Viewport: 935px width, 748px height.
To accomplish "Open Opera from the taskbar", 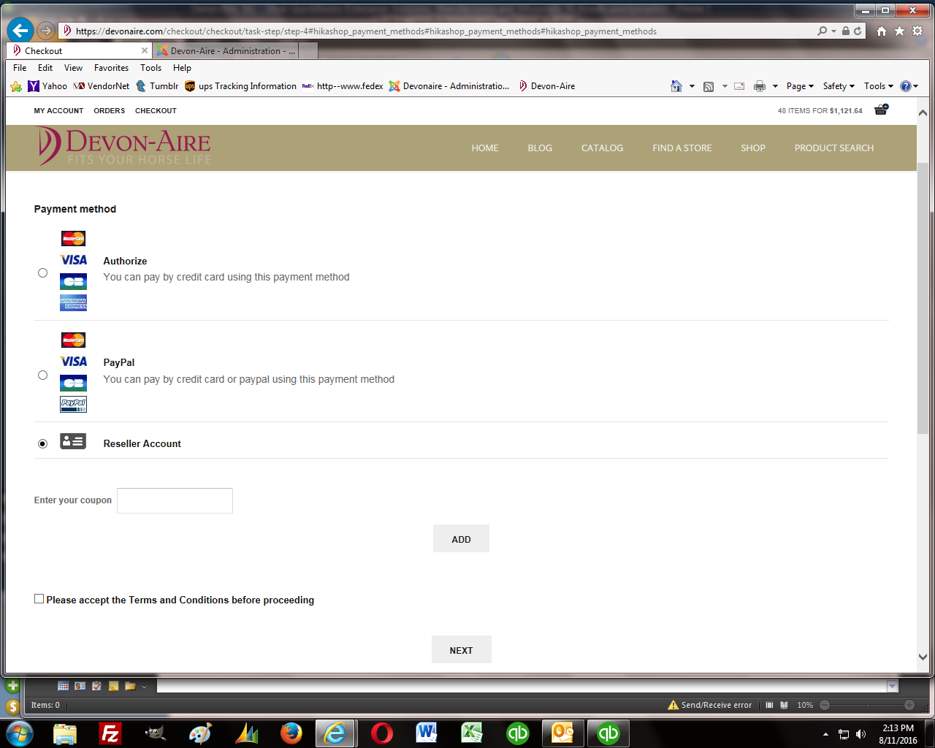I will click(381, 733).
